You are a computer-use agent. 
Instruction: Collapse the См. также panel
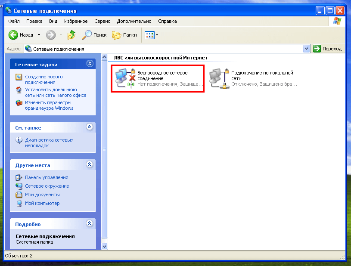[89, 127]
